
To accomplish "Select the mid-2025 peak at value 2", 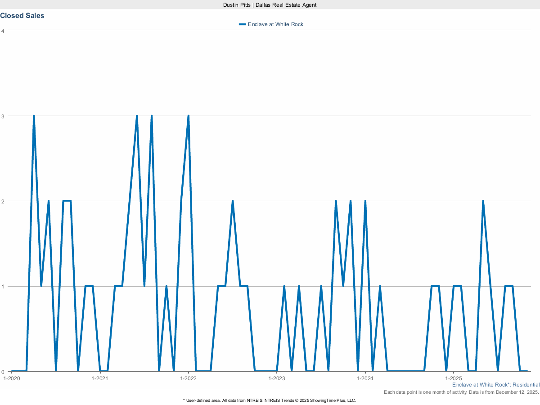I will click(x=483, y=201).
